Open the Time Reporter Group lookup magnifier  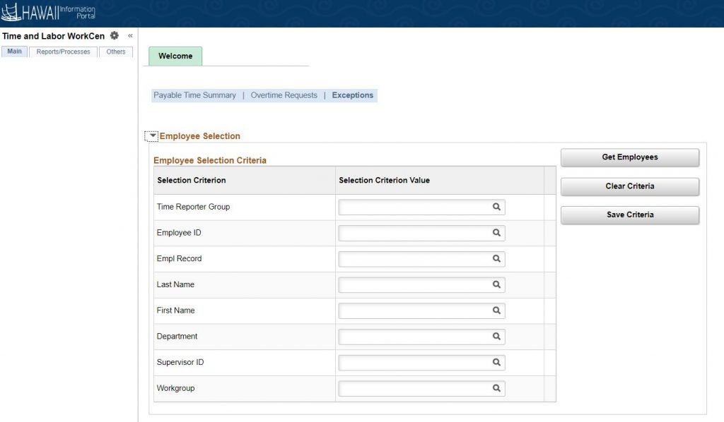[x=497, y=207]
